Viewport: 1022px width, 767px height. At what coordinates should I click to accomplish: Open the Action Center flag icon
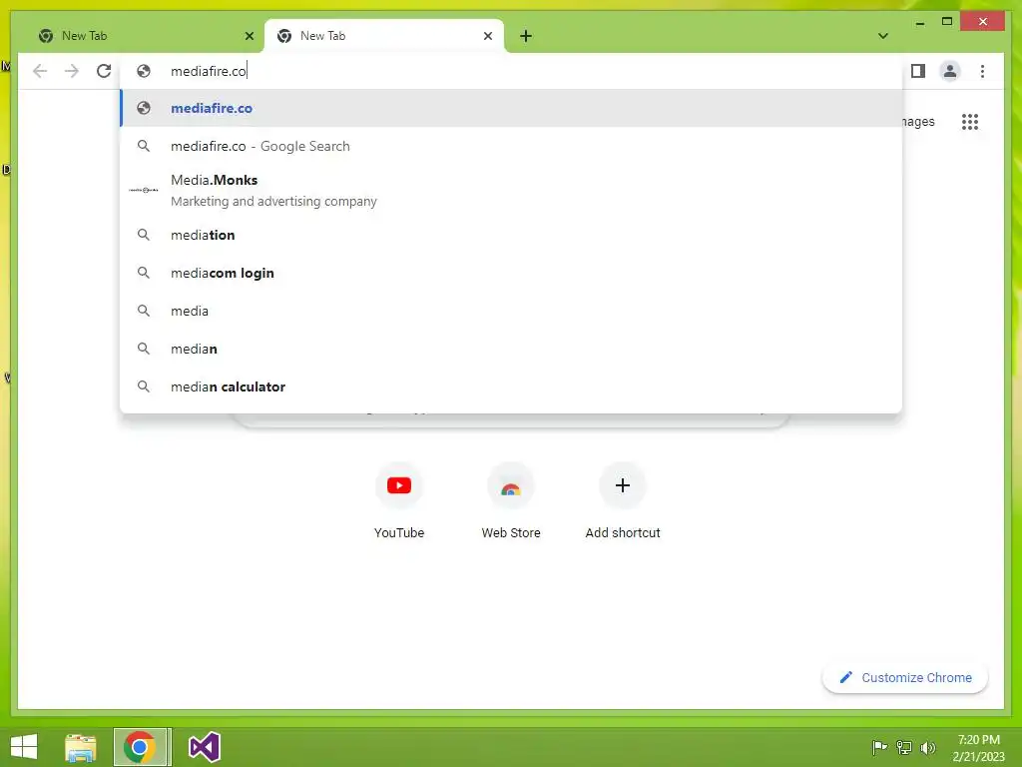[x=879, y=747]
